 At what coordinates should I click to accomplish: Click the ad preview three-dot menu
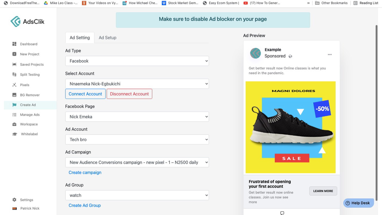coord(330,55)
